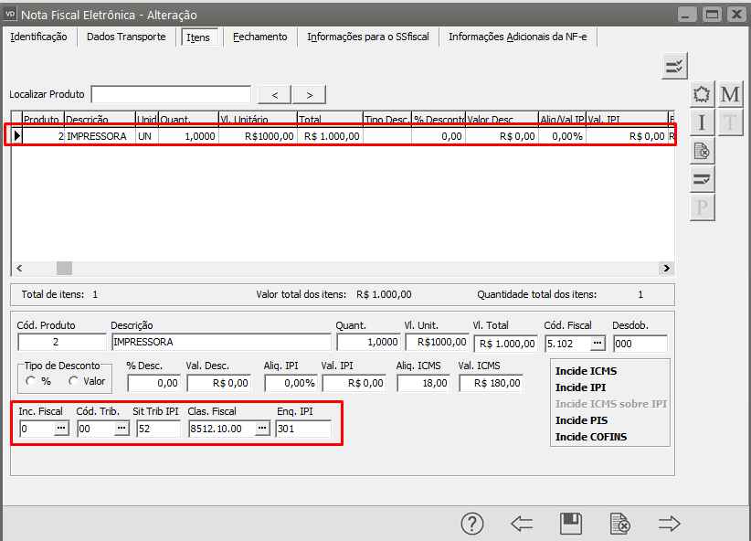Save the invoice with the floppy disk icon

tap(571, 524)
